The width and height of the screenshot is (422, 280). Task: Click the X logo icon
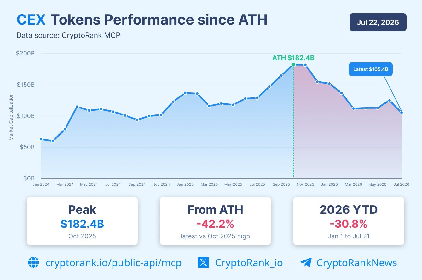tap(203, 262)
